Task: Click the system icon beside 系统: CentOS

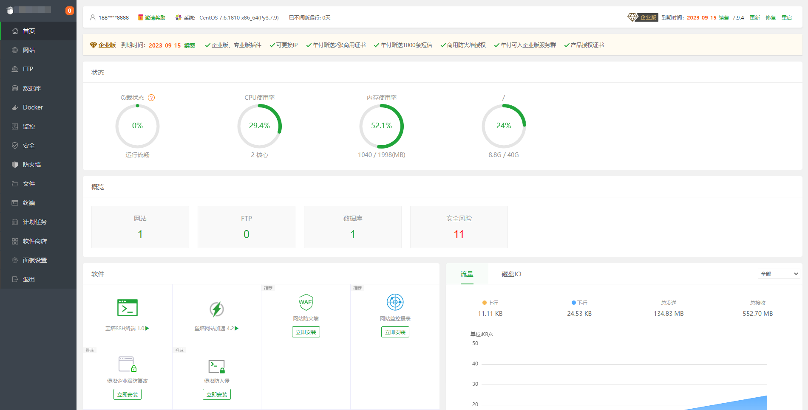Action: 179,17
